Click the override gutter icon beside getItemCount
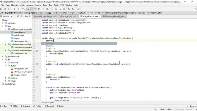The width and height of the screenshot is (197, 111). (37, 77)
